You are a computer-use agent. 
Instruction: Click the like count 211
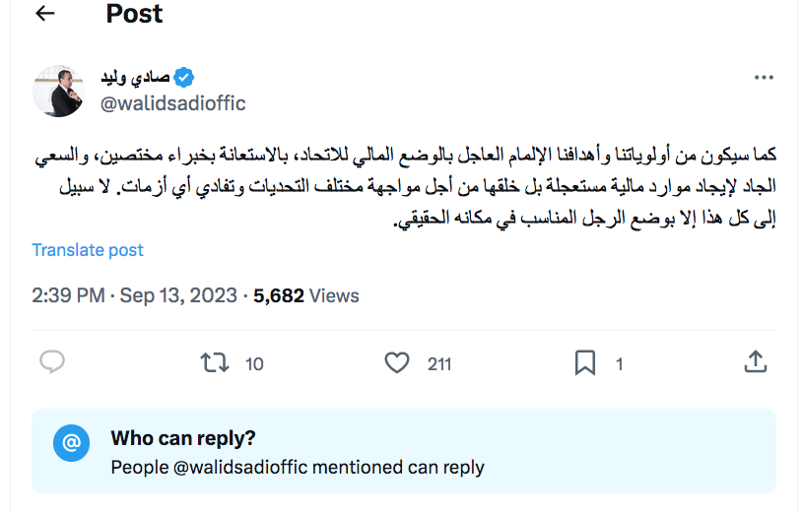pyautogui.click(x=439, y=364)
